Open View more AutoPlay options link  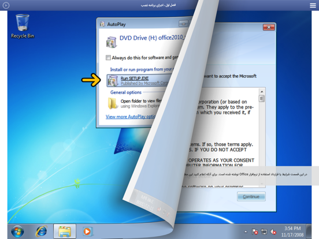131,117
